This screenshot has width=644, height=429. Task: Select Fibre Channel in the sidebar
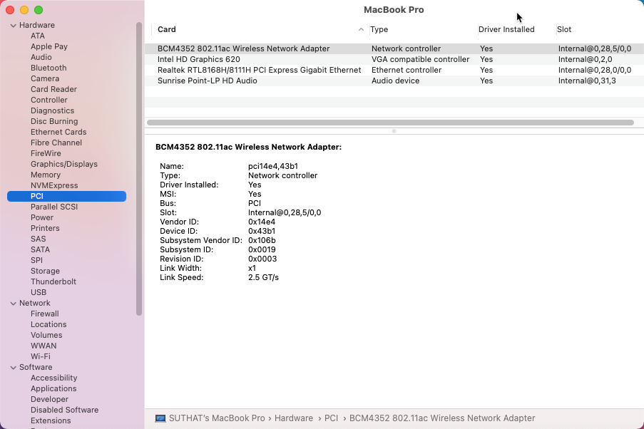tap(56, 143)
